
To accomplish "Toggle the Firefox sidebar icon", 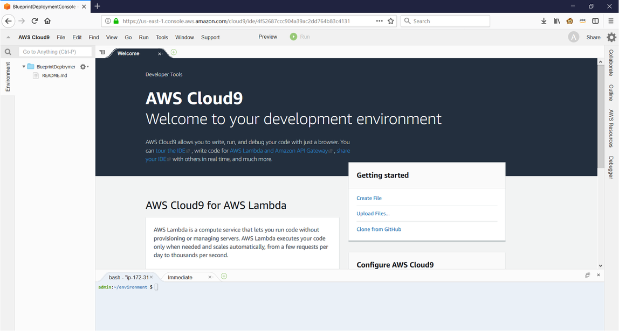I will (596, 21).
